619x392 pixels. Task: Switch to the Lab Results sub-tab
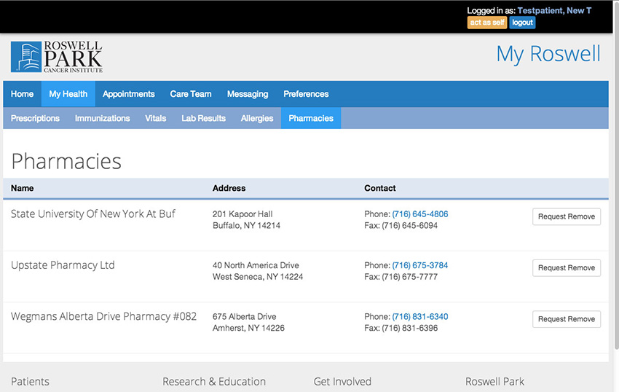[203, 118]
